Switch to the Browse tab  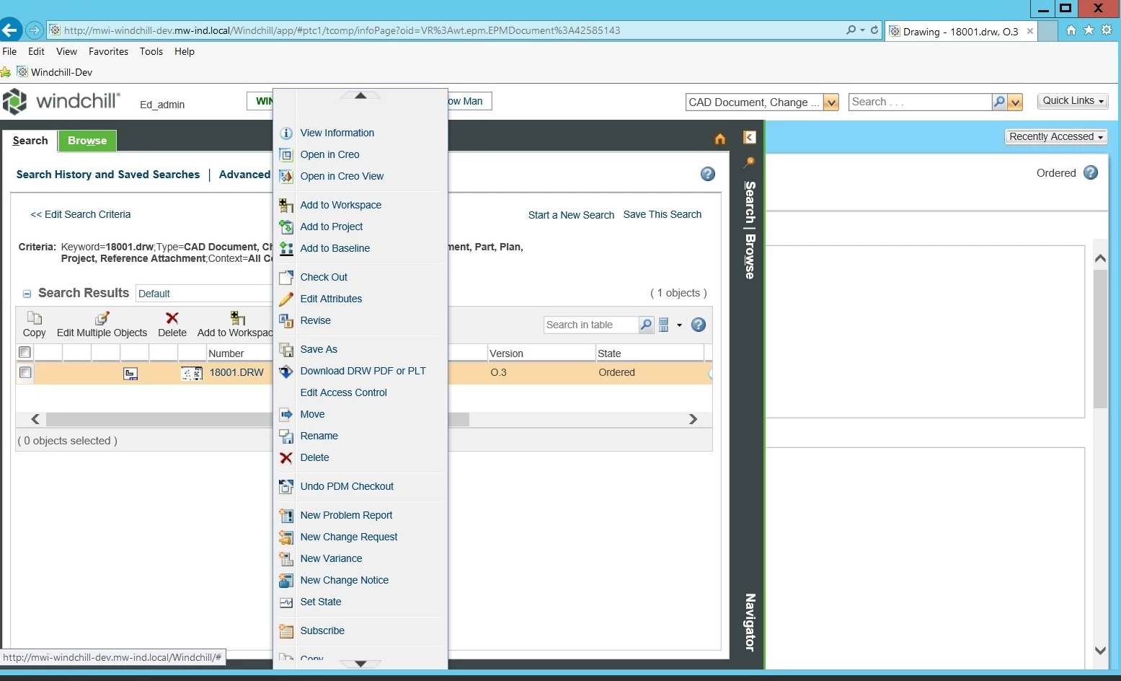(87, 141)
